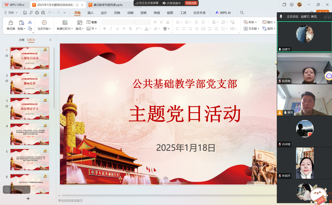Screen dimensions: 332x205
Task: Click the clear formatting eraser icon
Action: click(168, 22)
